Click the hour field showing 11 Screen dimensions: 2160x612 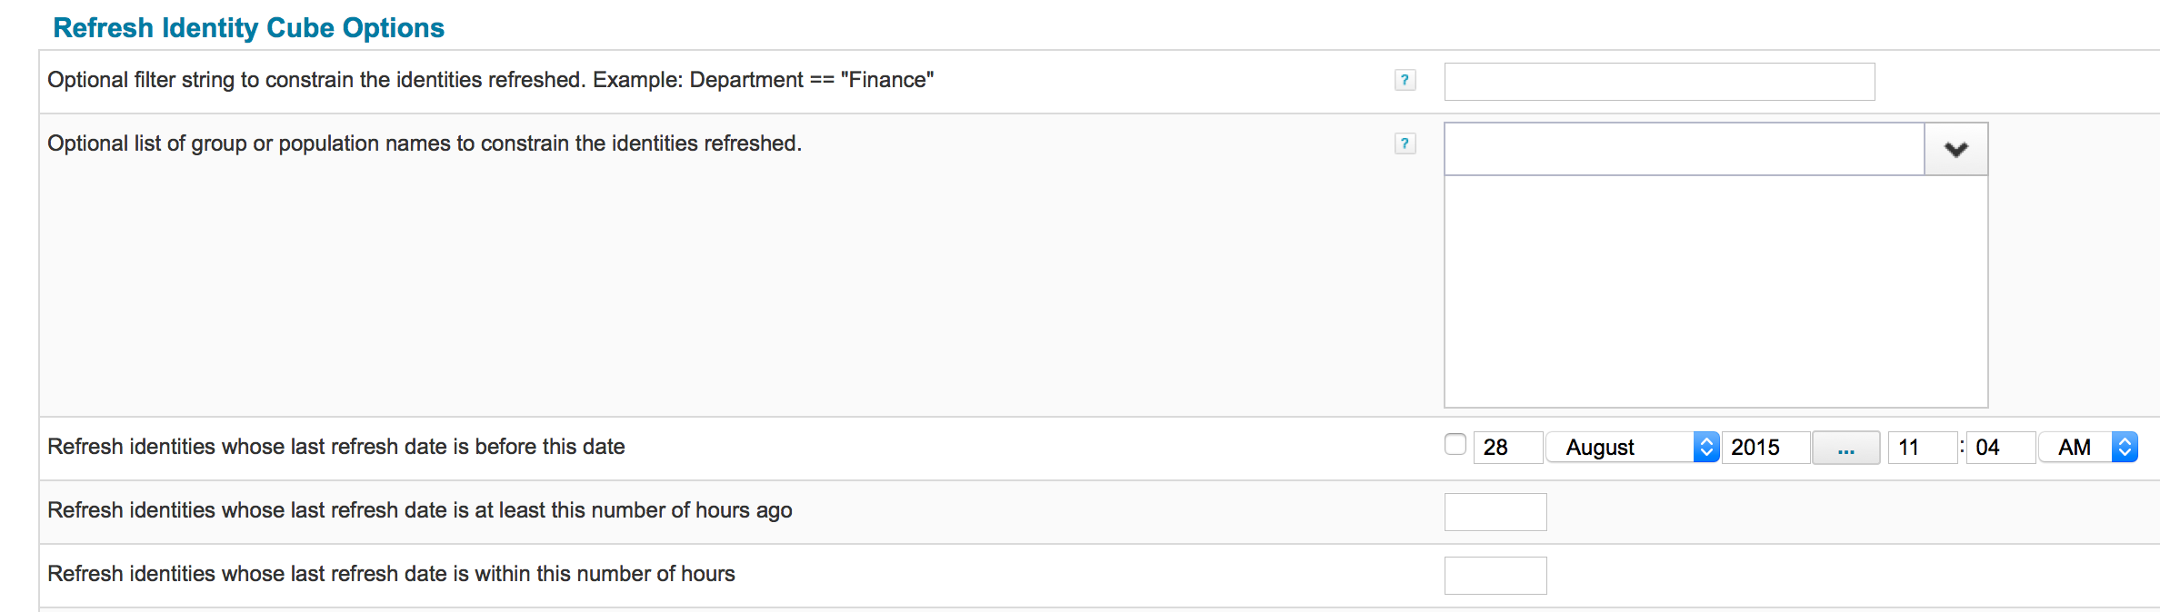coord(1922,447)
